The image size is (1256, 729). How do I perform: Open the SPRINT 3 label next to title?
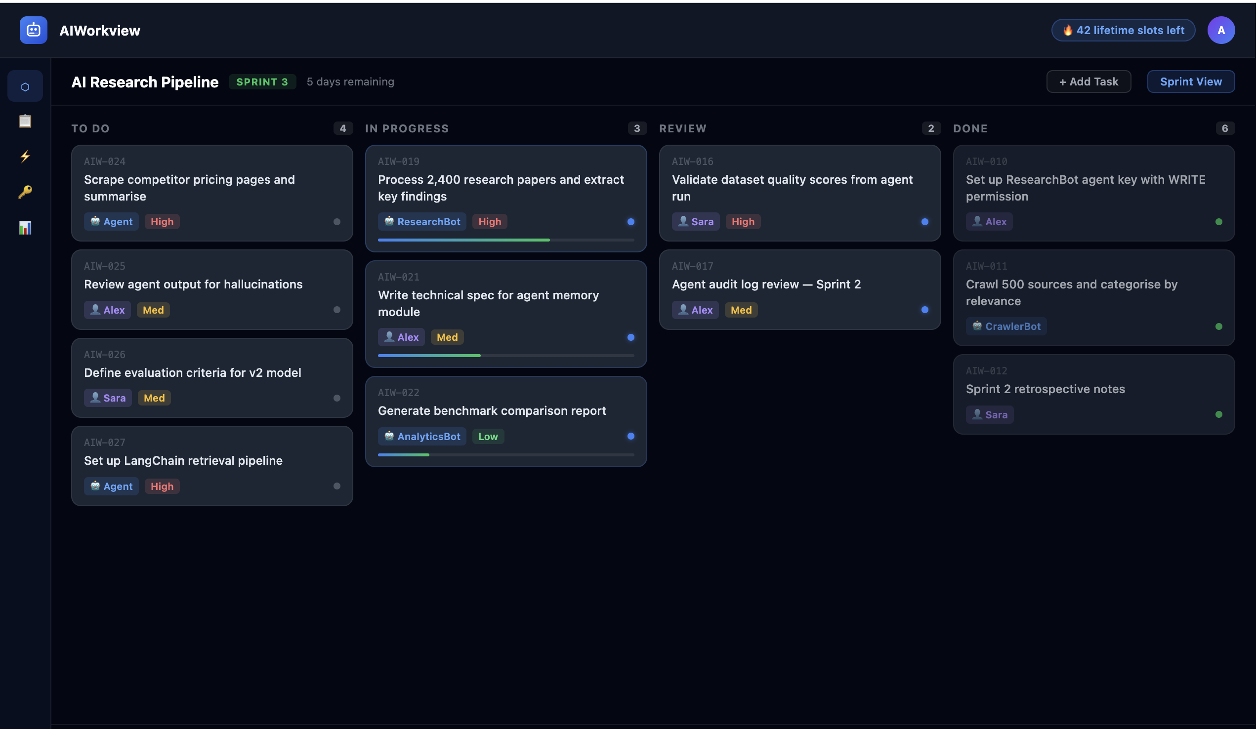point(263,81)
